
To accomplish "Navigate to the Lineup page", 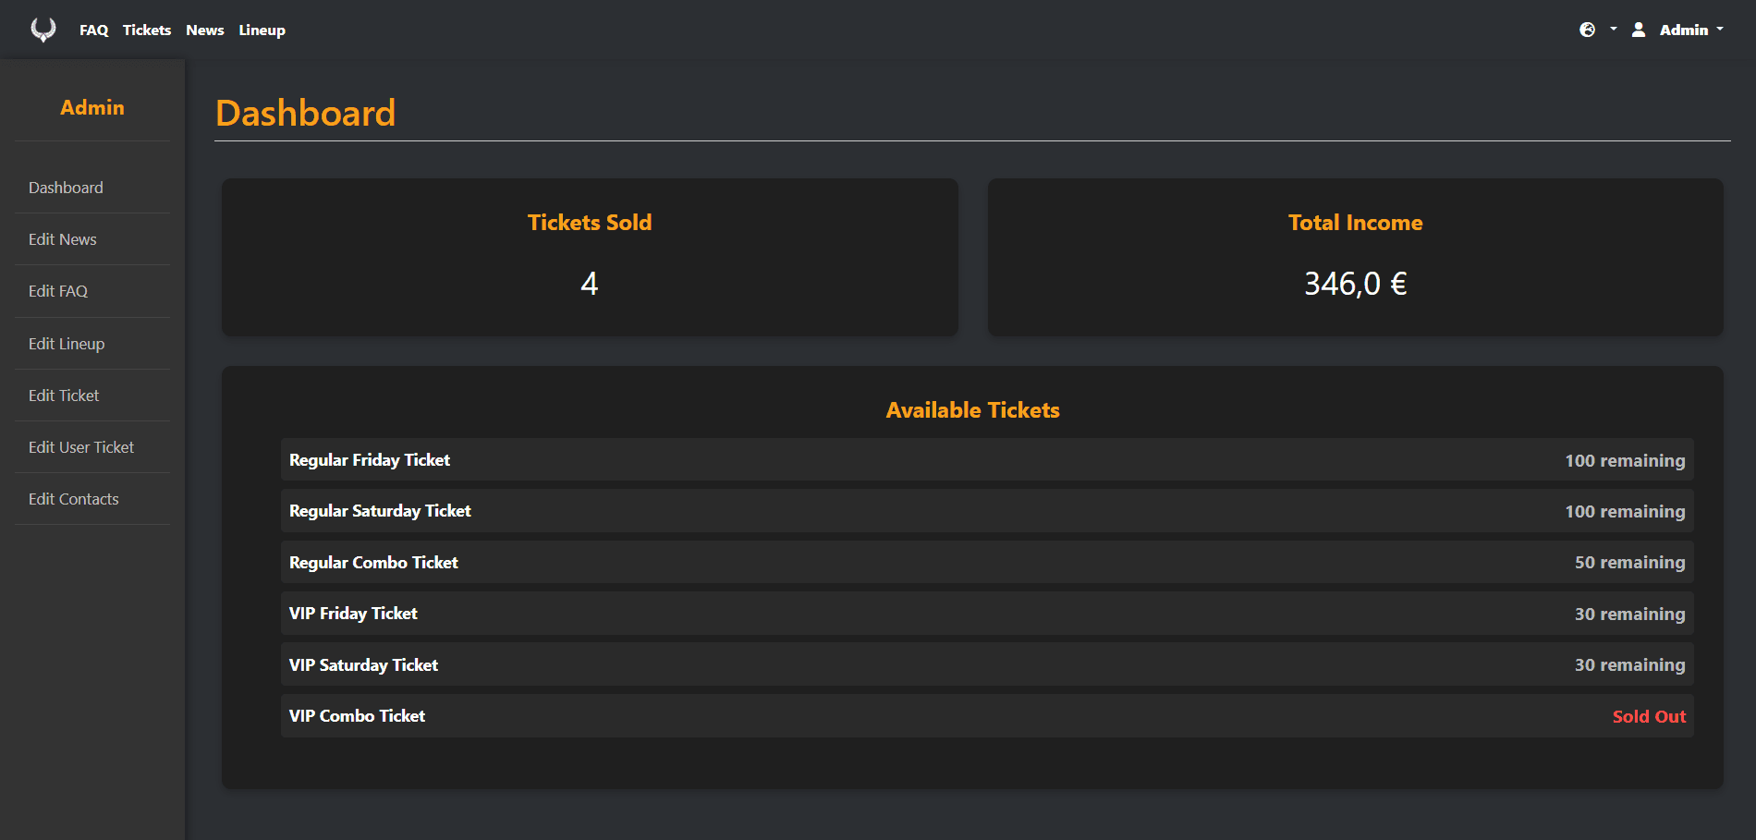I will click(262, 30).
